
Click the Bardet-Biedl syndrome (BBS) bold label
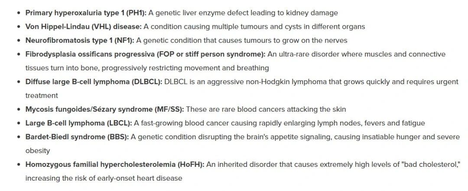[x=77, y=137]
